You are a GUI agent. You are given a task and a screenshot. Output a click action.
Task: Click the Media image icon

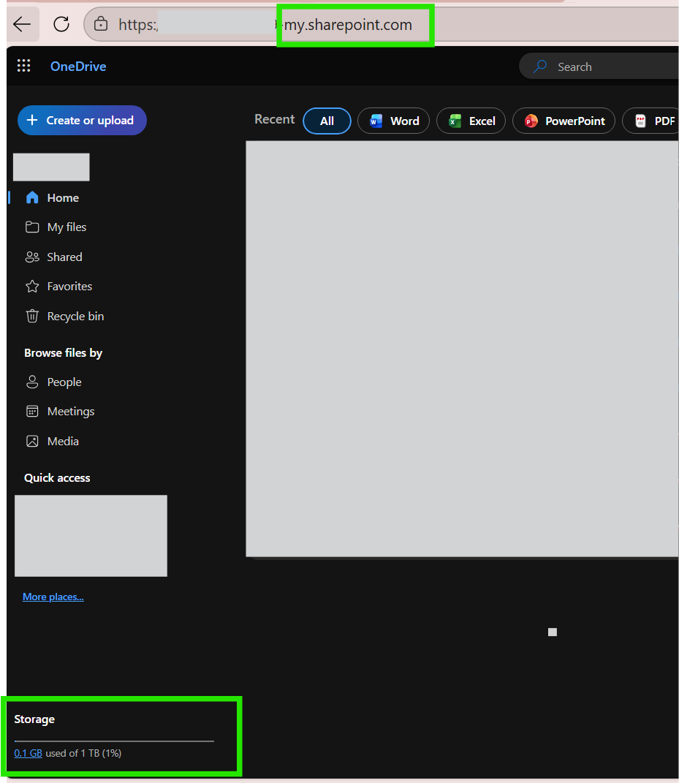click(x=32, y=442)
